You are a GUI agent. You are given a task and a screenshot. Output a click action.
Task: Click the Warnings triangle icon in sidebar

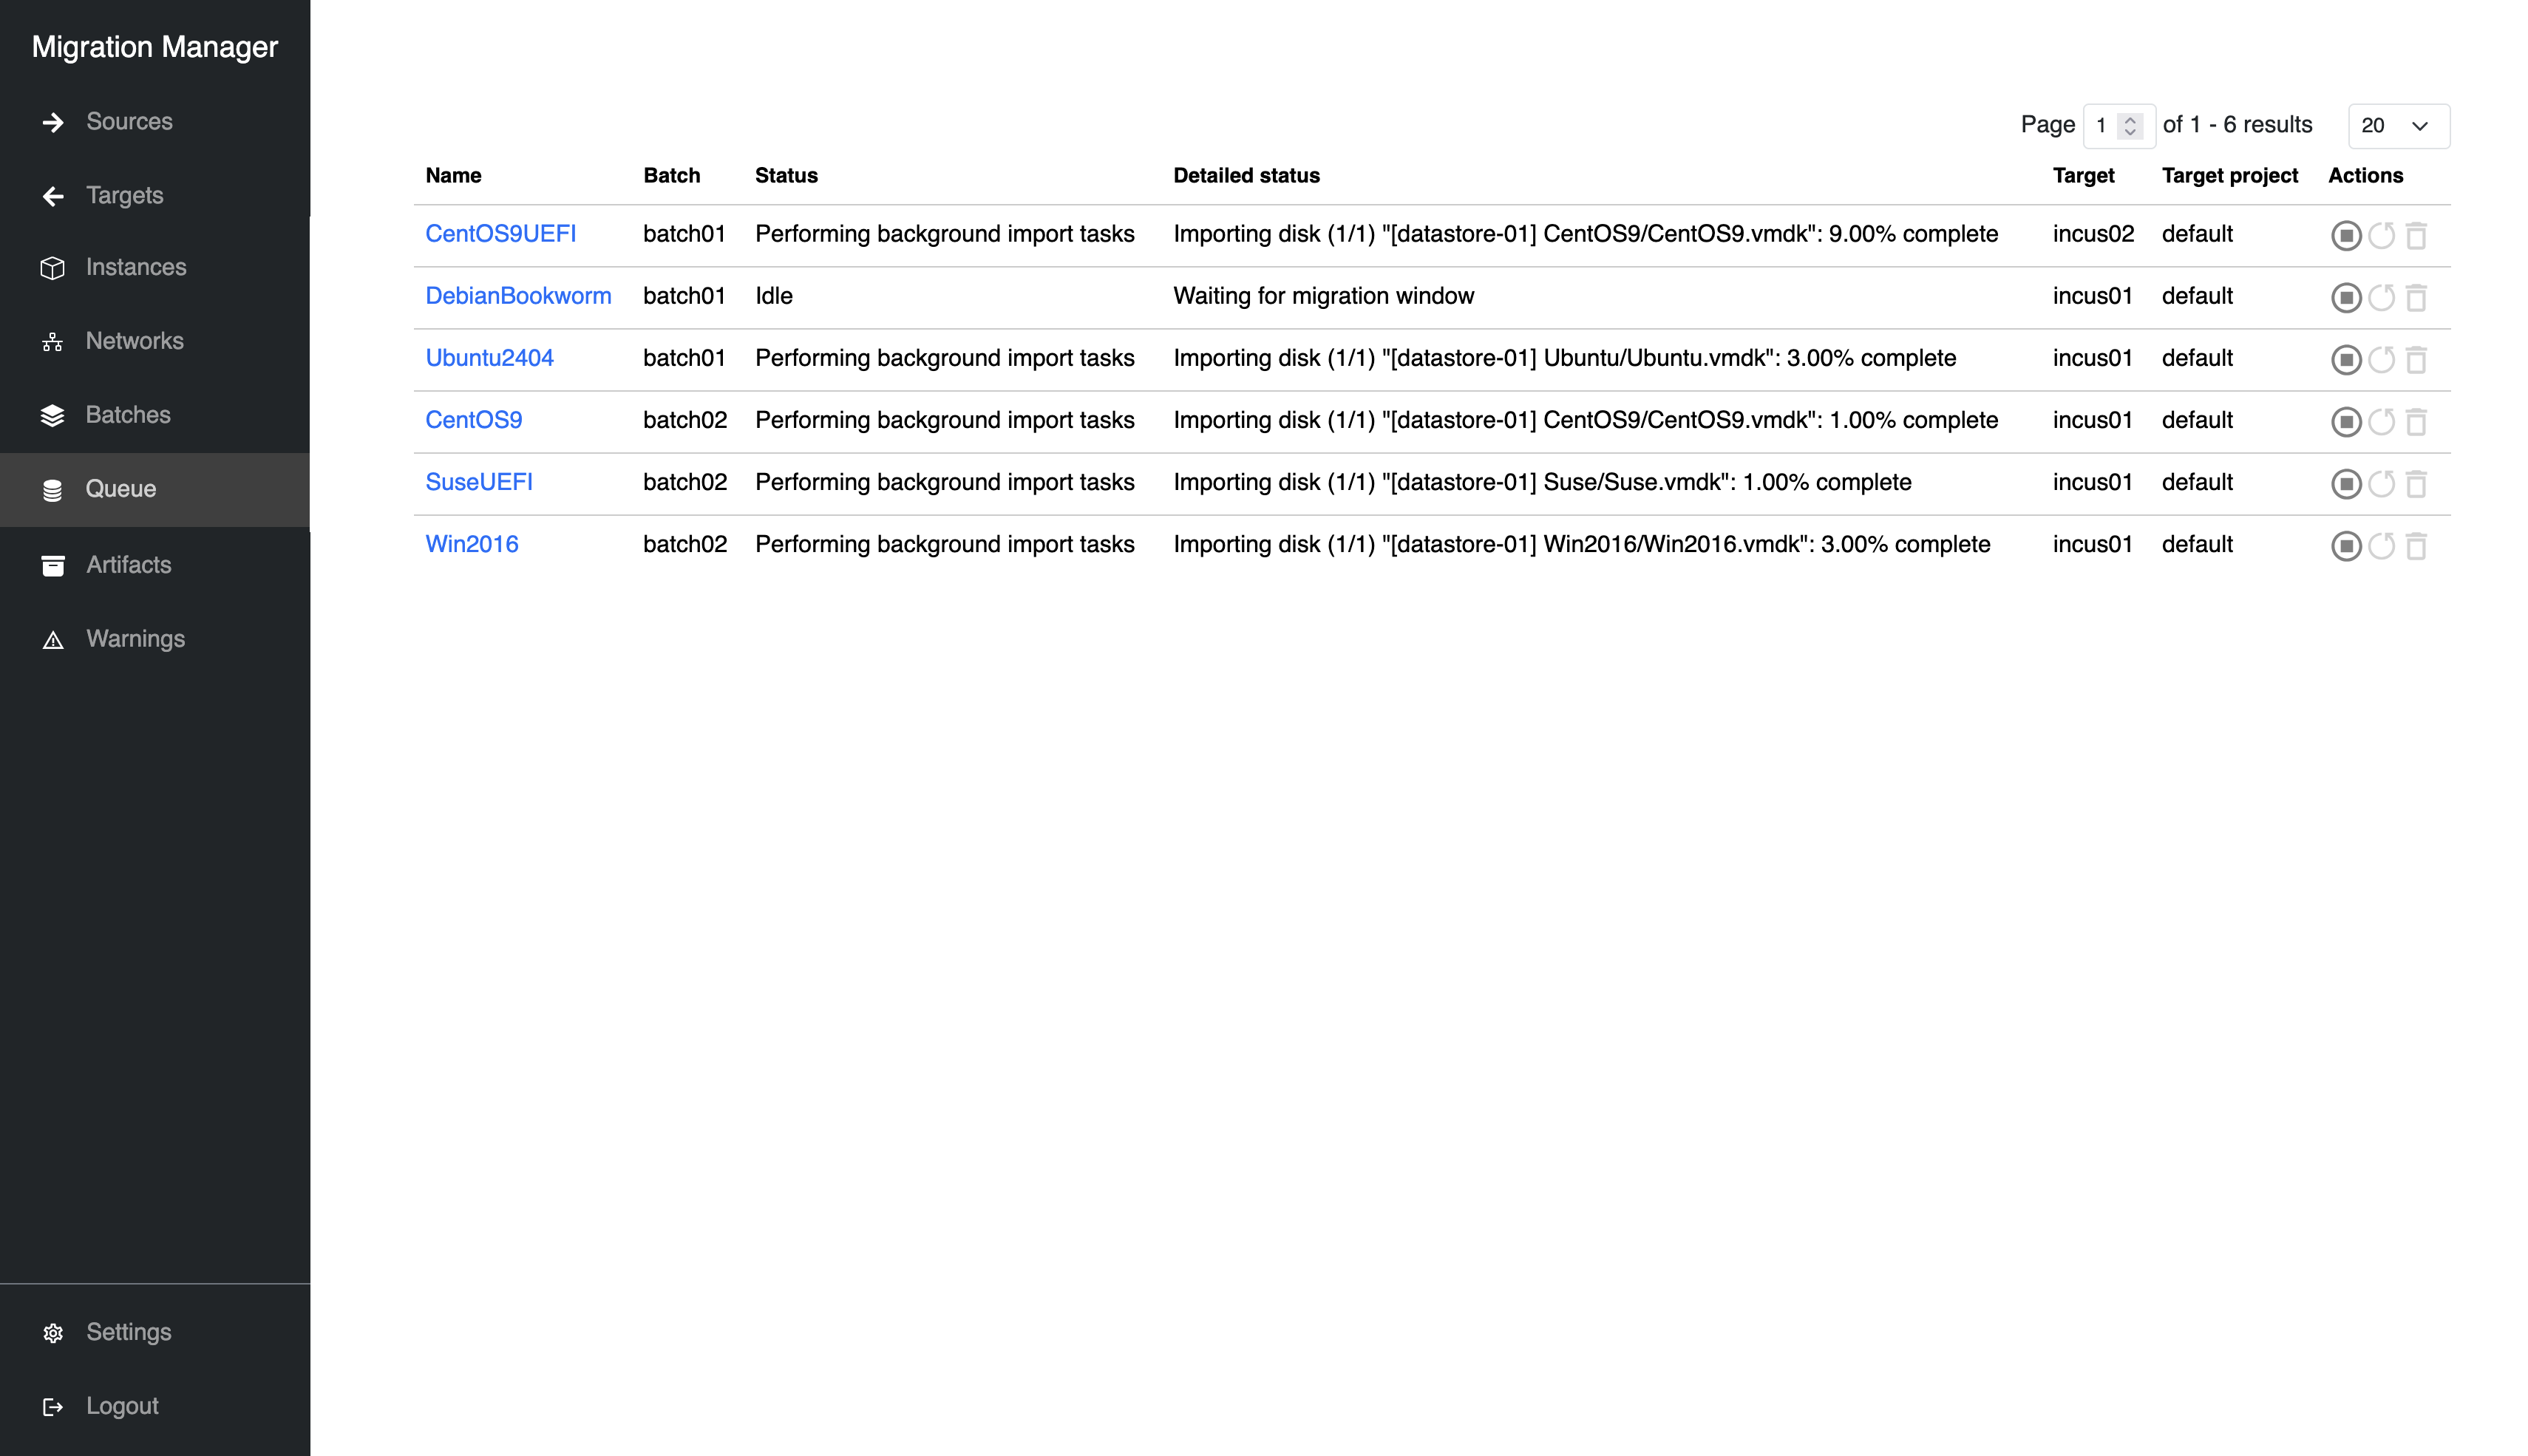tap(53, 640)
